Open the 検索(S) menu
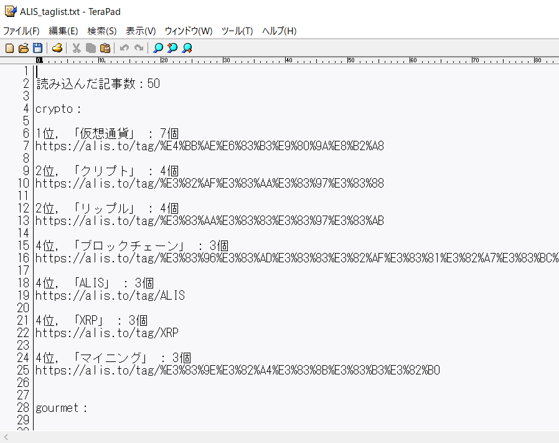559x443 pixels. coord(102,31)
